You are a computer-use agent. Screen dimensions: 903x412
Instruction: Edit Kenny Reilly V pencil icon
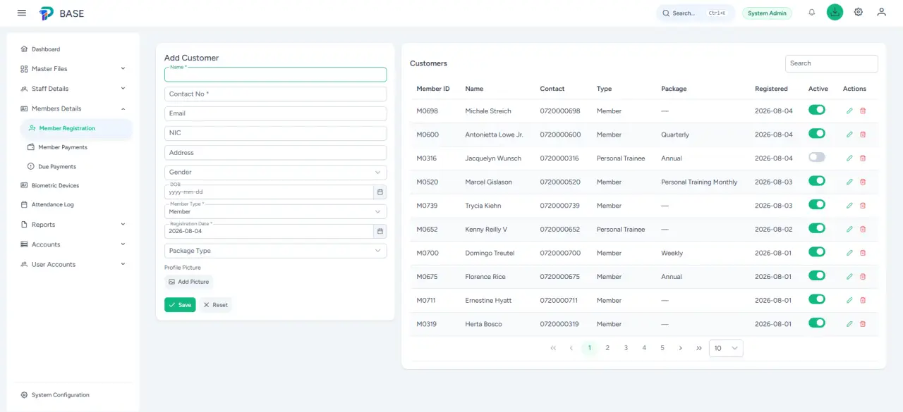click(849, 230)
